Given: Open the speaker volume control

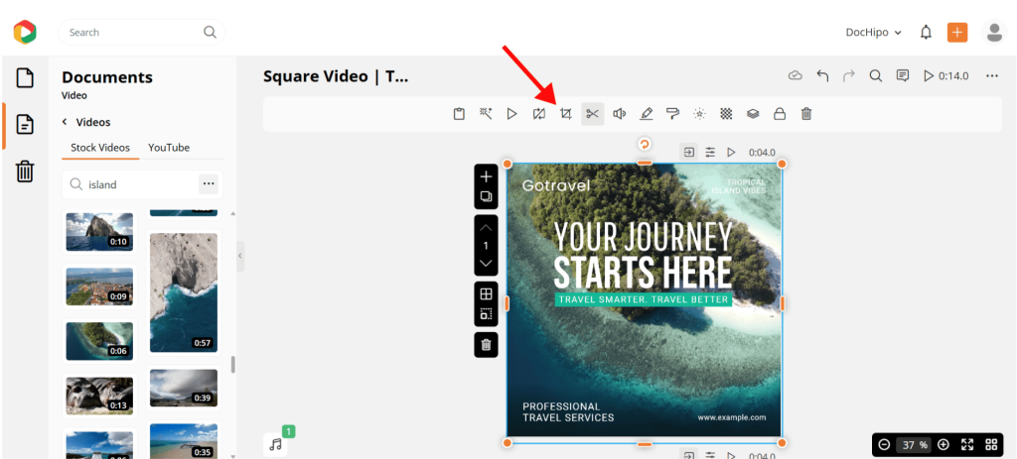Looking at the screenshot, I should 620,114.
